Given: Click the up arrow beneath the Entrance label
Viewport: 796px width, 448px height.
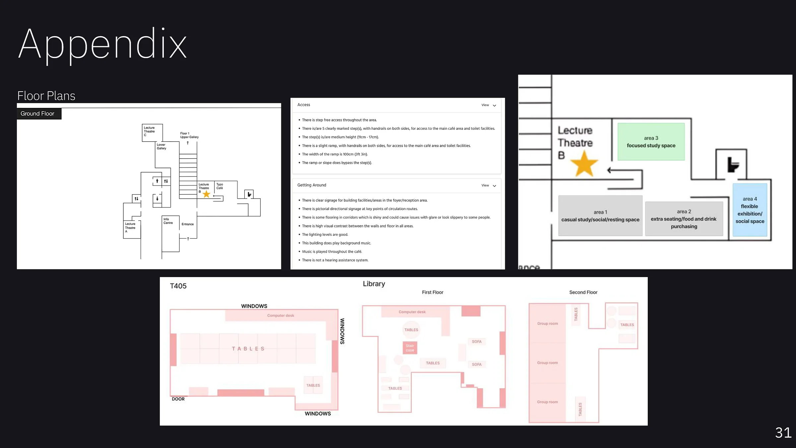Looking at the screenshot, I should [x=188, y=239].
